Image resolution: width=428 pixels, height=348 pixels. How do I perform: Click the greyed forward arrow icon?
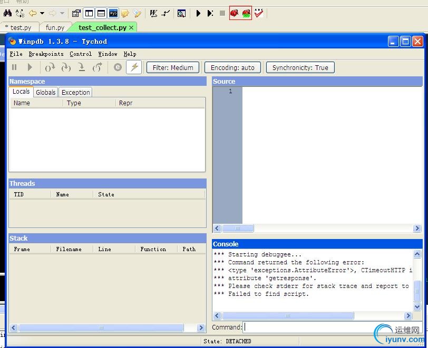52,13
